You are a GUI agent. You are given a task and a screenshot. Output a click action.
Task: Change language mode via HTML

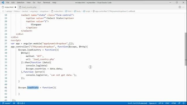(174, 103)
